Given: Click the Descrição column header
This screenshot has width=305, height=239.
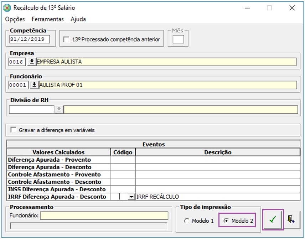Looking at the screenshot, I should click(218, 152).
